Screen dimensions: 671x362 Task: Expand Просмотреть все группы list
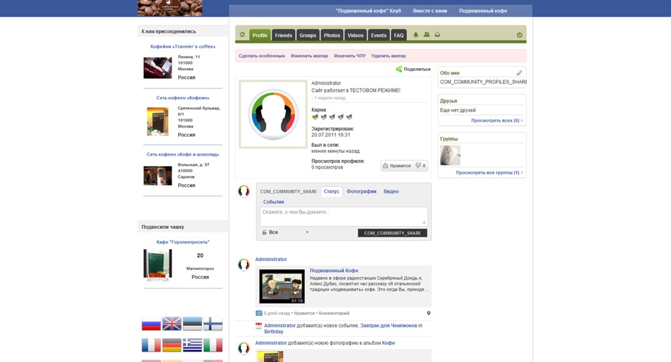pyautogui.click(x=489, y=172)
